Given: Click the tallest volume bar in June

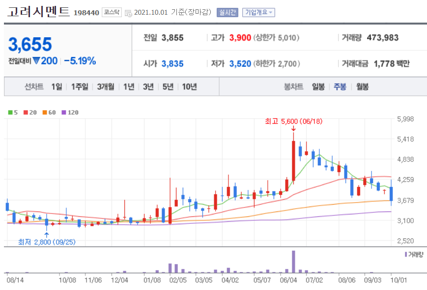Looking at the screenshot, I should [x=293, y=263].
